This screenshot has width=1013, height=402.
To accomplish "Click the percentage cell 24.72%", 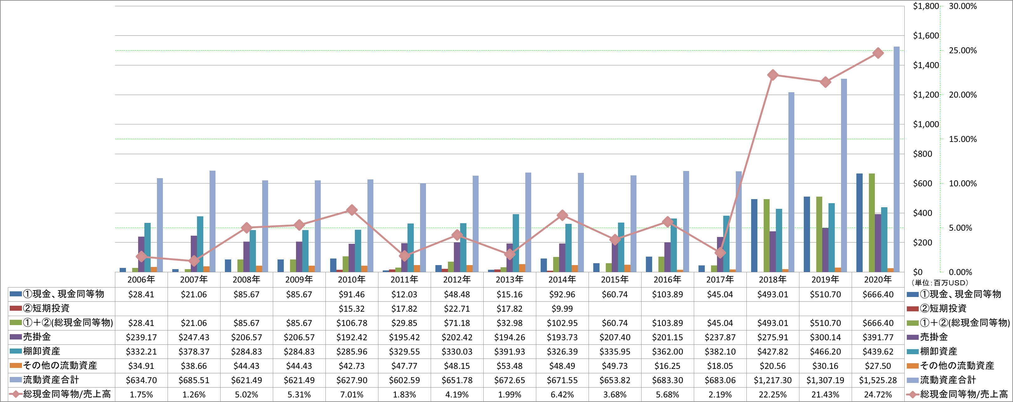I will pyautogui.click(x=878, y=394).
